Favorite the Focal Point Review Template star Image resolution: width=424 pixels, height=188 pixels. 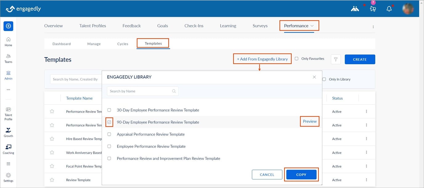click(x=52, y=166)
